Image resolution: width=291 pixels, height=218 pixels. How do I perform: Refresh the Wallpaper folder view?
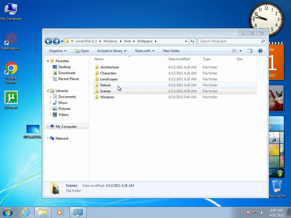[192, 41]
